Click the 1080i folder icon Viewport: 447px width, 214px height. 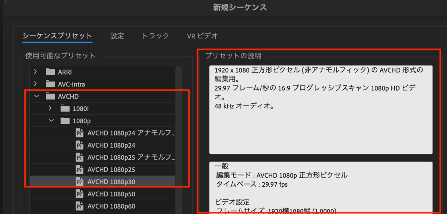(65, 108)
